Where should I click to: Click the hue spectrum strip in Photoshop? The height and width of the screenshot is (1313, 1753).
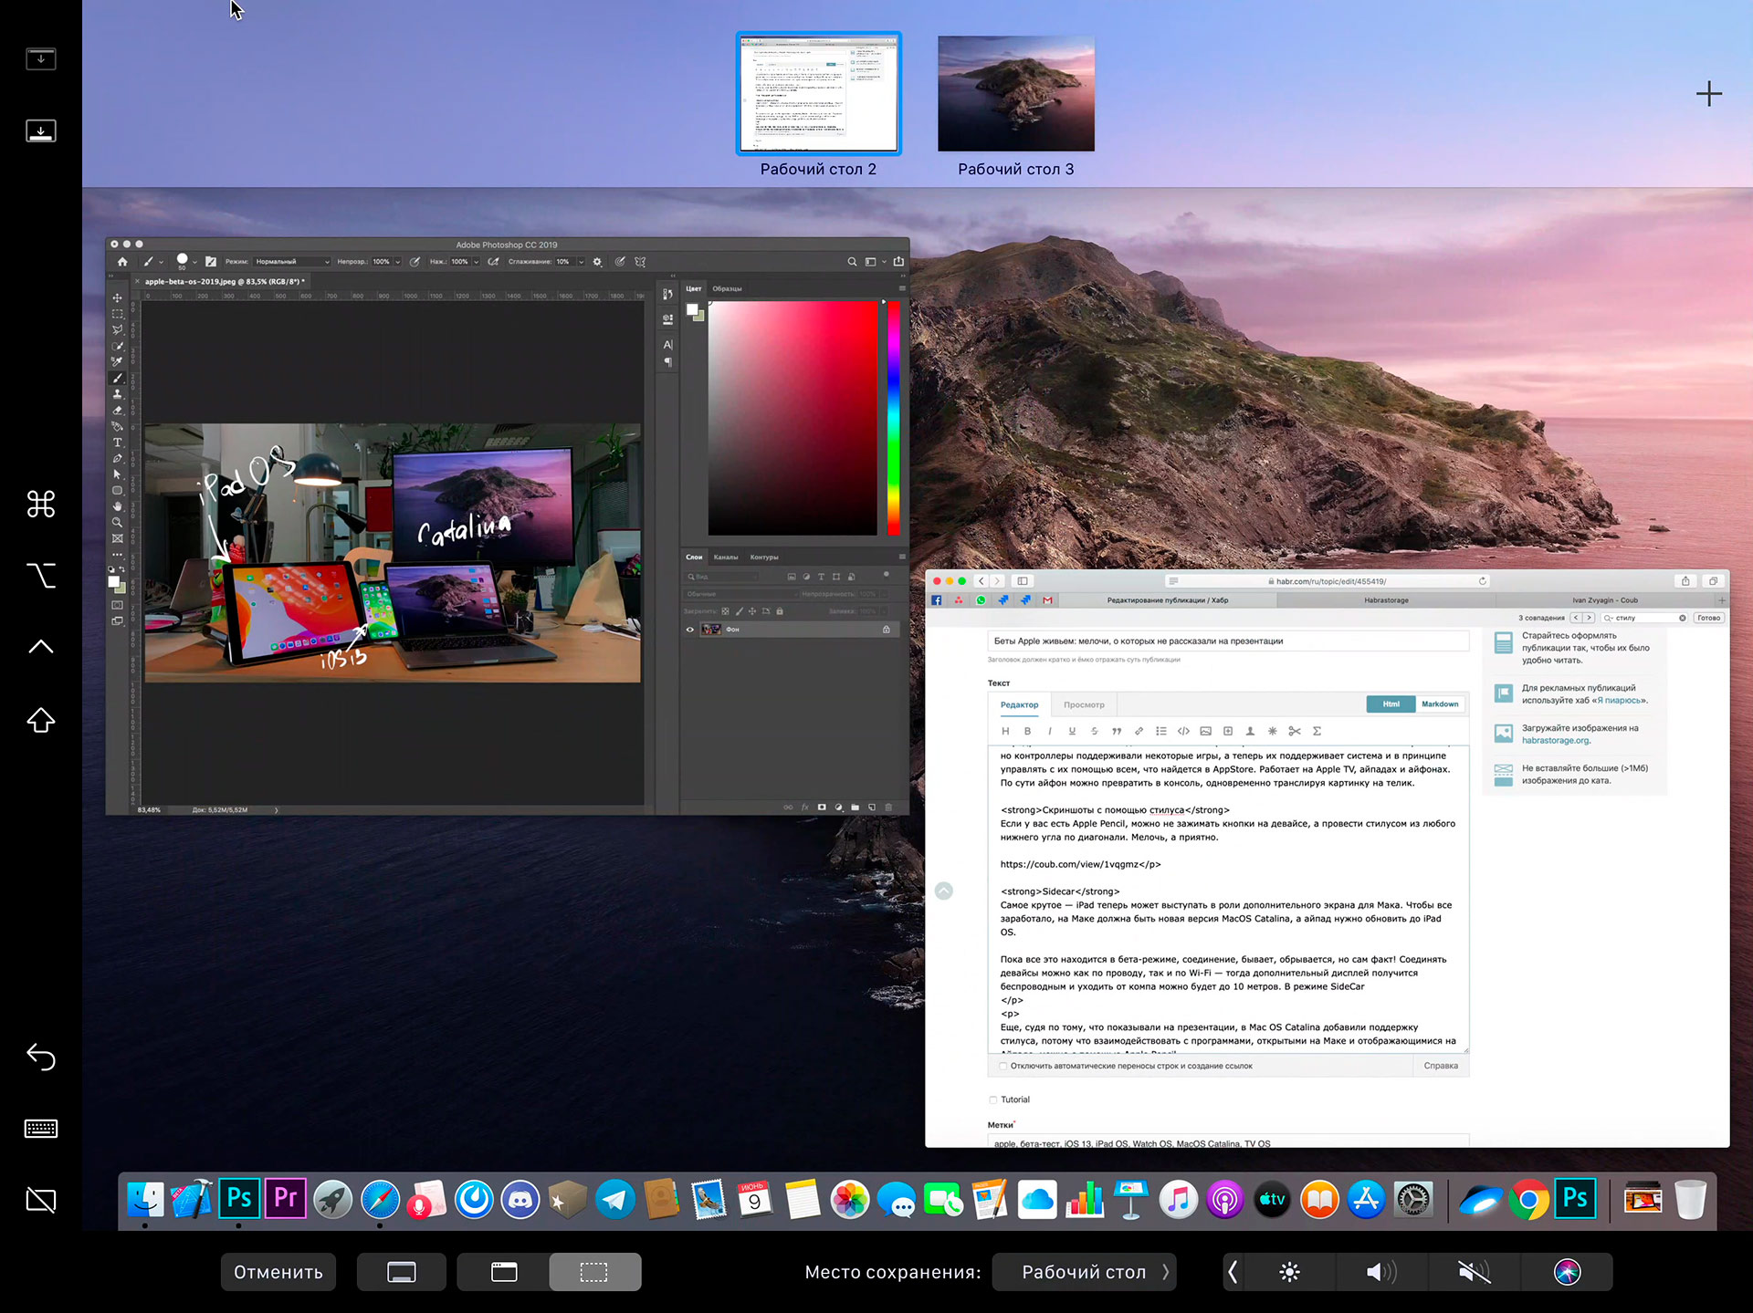(893, 417)
